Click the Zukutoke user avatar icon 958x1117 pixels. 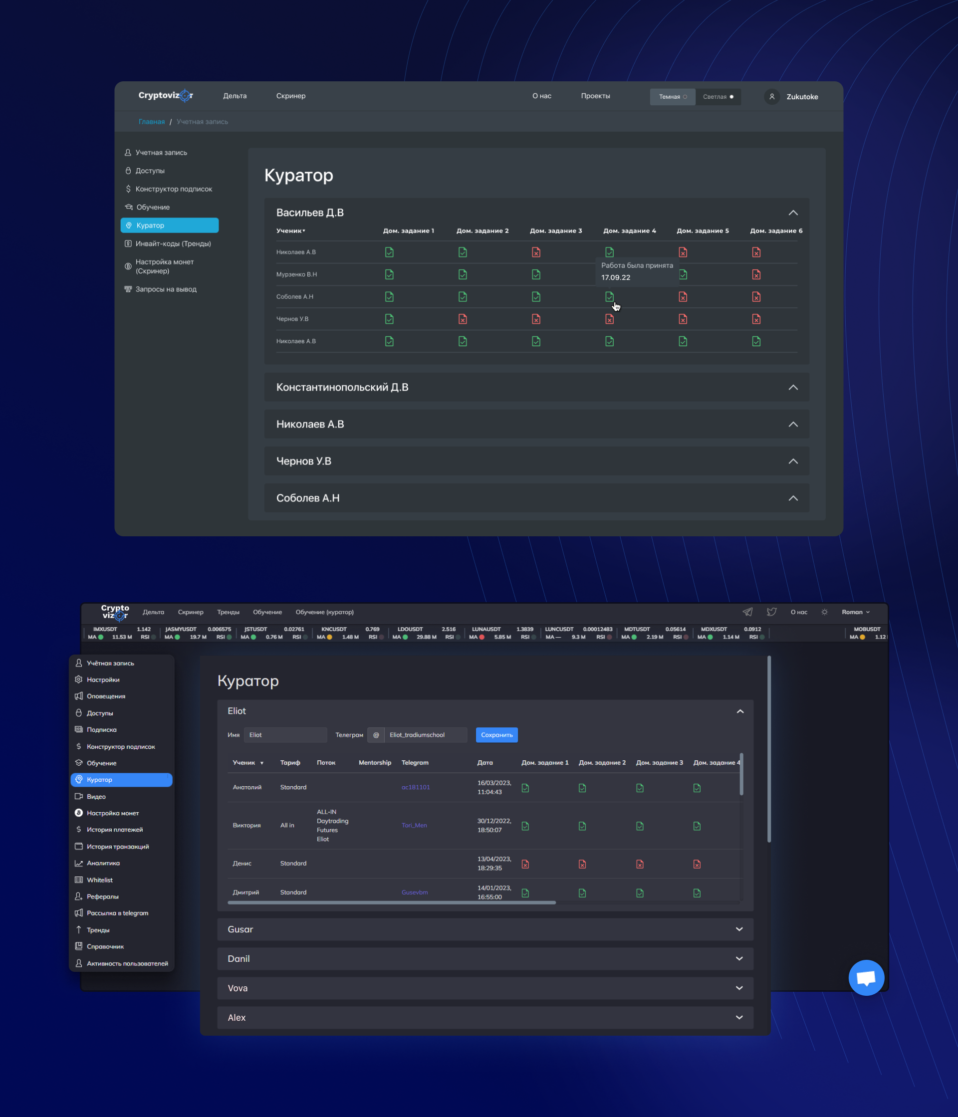click(x=771, y=96)
